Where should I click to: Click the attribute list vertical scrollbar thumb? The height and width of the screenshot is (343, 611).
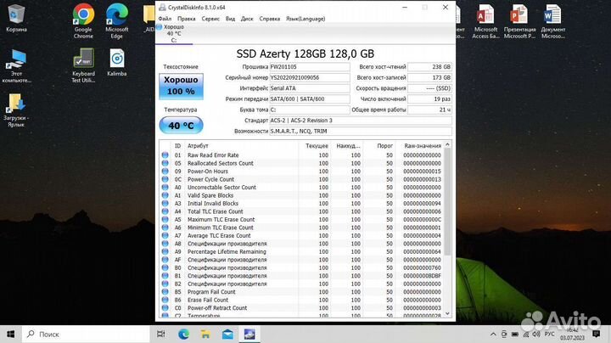click(x=447, y=202)
